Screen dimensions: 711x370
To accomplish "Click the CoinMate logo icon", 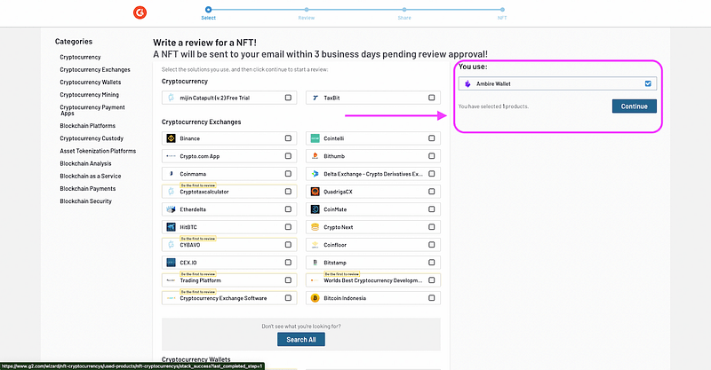I will click(x=315, y=209).
